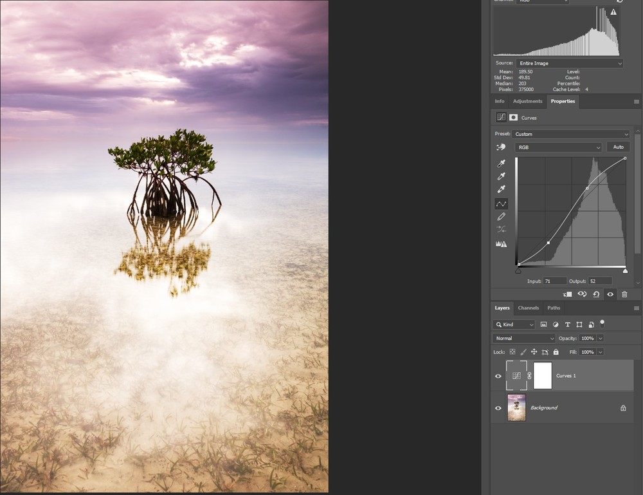Filter layers by type (text) layers
Viewport: 643px width, 495px height.
pyautogui.click(x=568, y=324)
